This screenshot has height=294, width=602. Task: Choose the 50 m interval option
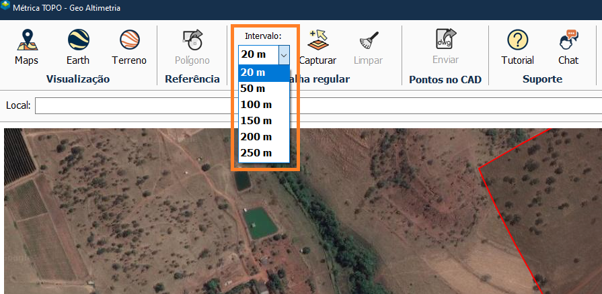click(x=264, y=89)
